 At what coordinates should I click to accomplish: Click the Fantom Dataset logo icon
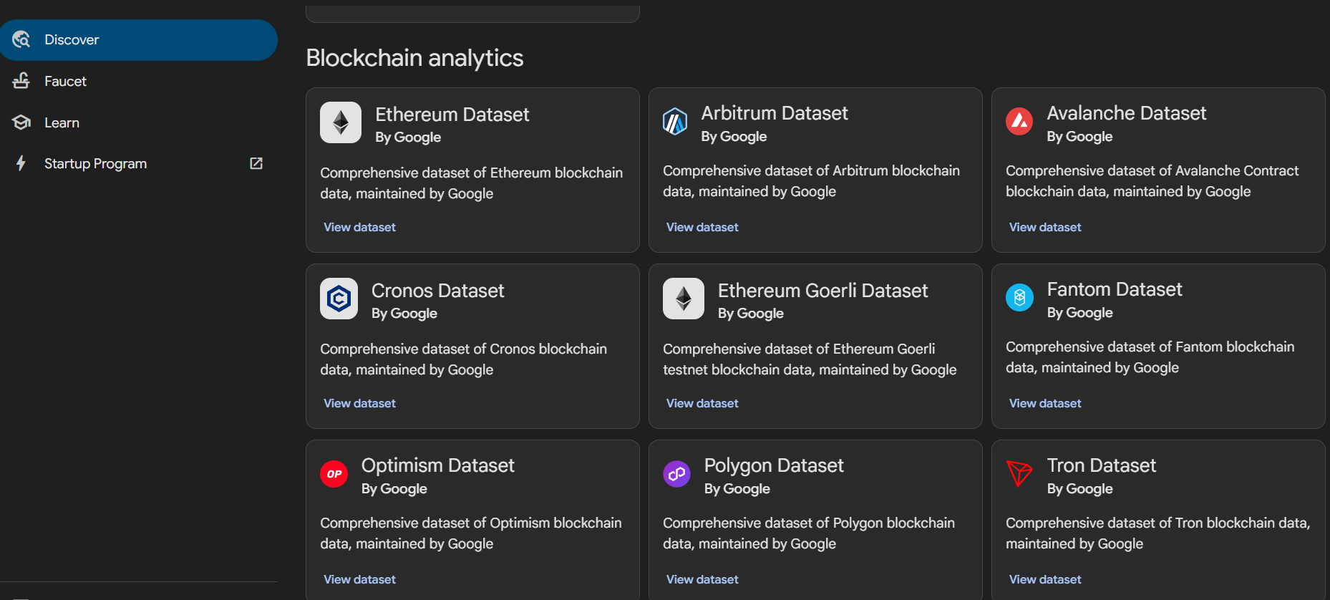click(x=1019, y=297)
